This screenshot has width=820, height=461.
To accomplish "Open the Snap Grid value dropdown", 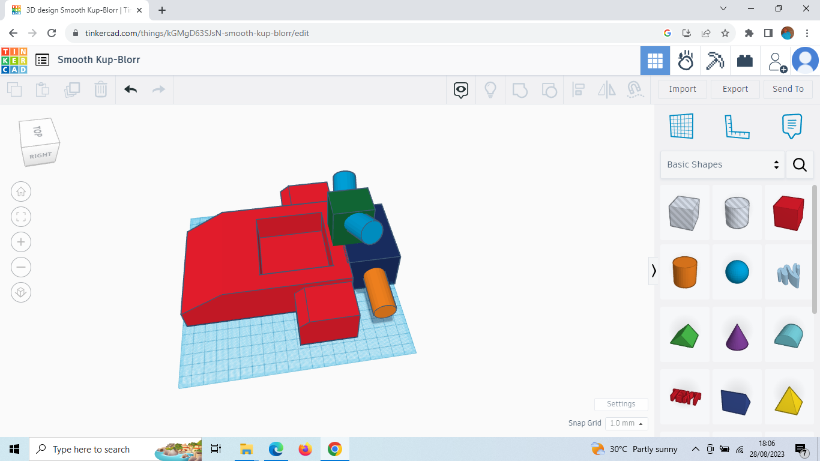I will tap(626, 423).
